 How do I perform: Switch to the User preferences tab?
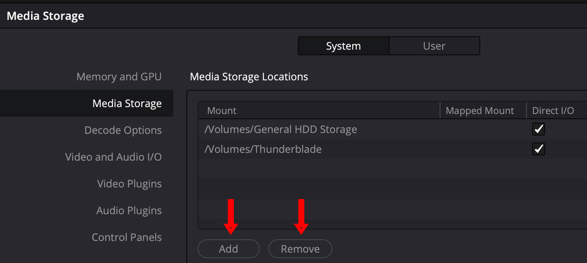(x=434, y=46)
